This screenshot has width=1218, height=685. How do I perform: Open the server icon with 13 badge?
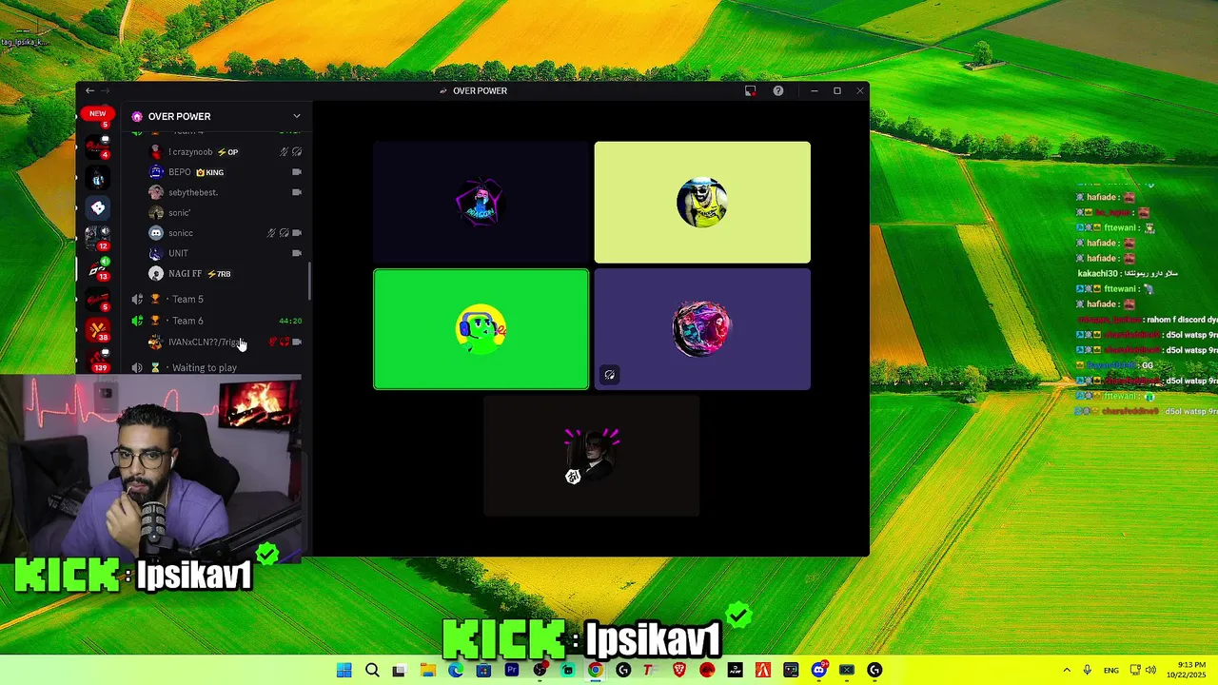click(x=98, y=269)
